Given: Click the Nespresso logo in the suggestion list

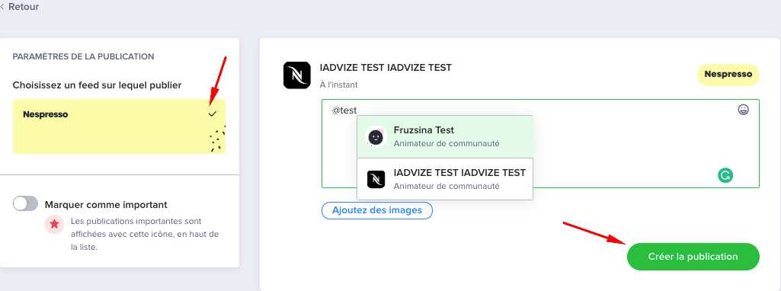Looking at the screenshot, I should point(376,179).
